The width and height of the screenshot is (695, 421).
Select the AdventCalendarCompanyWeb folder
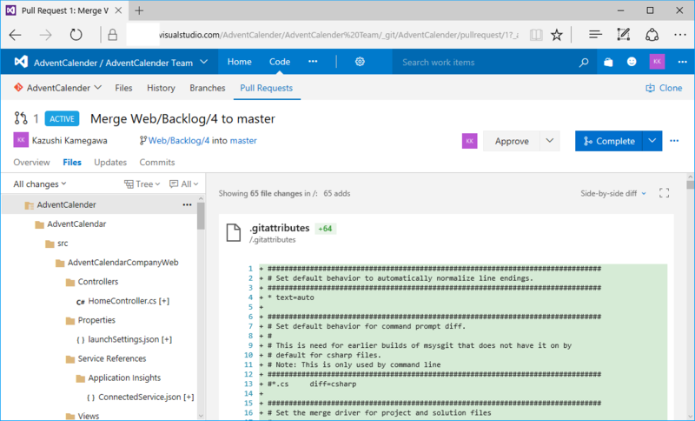[122, 263]
